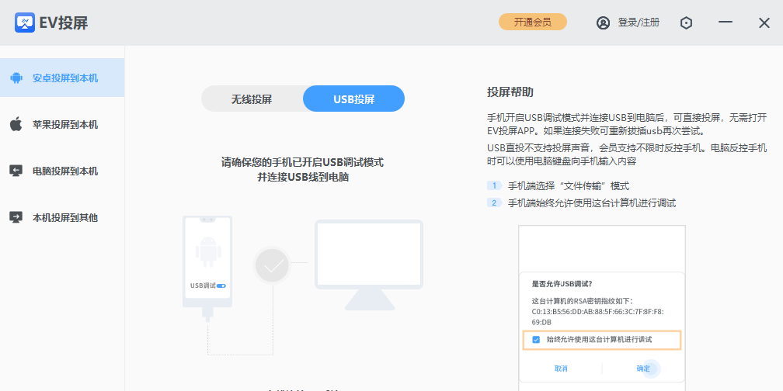783x391 pixels.
Task: Toggle the USB调试 switch on phone
Action: 221,285
